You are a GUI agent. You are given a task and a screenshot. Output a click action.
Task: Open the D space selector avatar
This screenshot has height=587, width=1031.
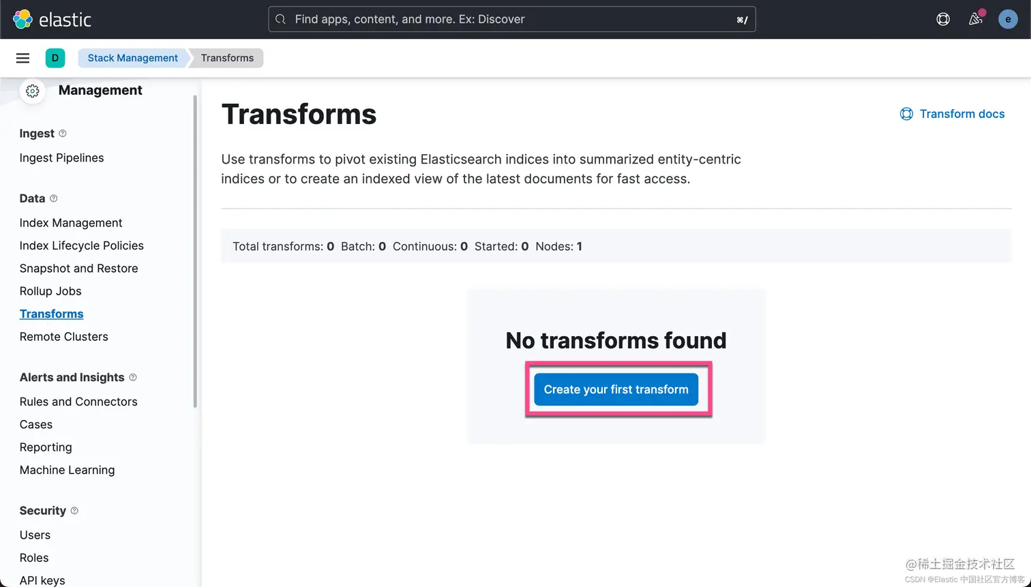(55, 58)
